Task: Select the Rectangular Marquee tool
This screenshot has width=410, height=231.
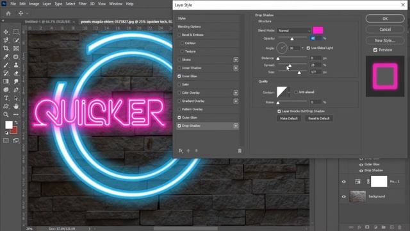Action: pos(16,32)
